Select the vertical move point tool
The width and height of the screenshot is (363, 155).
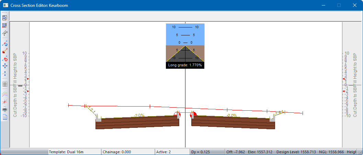coord(5,73)
